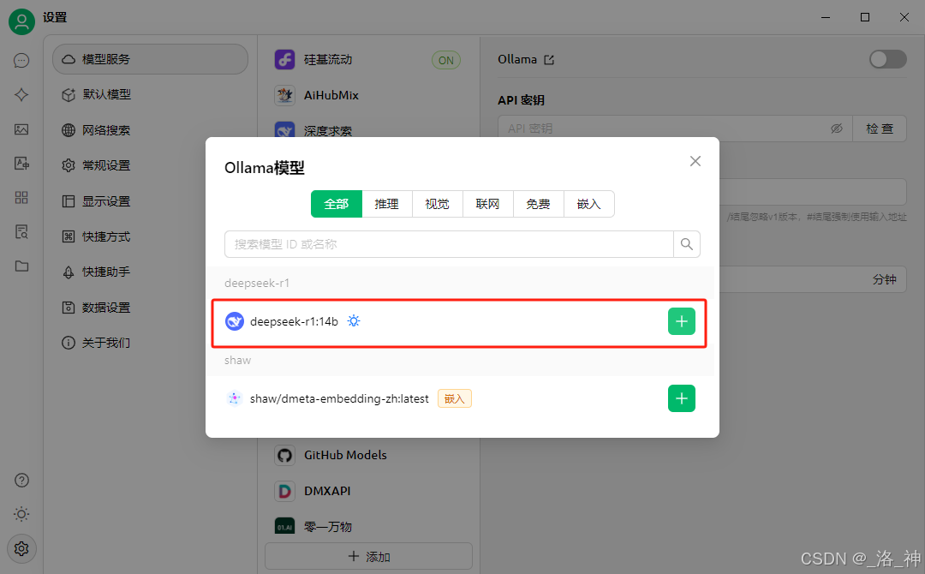Click the AiHubMix provider logo icon
The image size is (925, 574).
285,95
